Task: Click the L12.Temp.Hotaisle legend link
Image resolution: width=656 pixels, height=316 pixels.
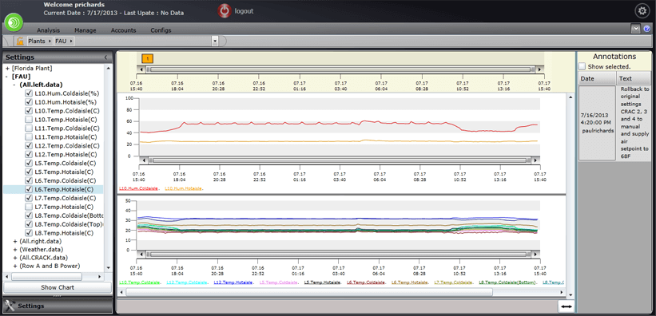Action: [x=233, y=282]
